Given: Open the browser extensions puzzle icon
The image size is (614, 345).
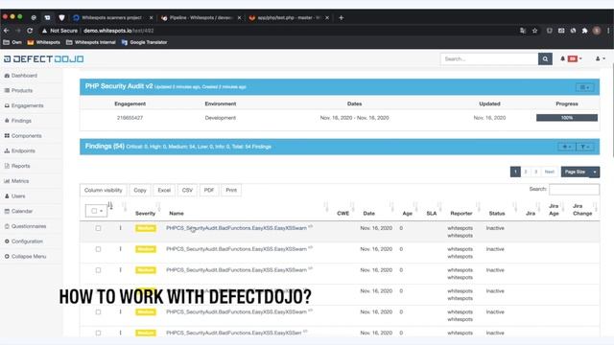Looking at the screenshot, I should pyautogui.click(x=584, y=31).
